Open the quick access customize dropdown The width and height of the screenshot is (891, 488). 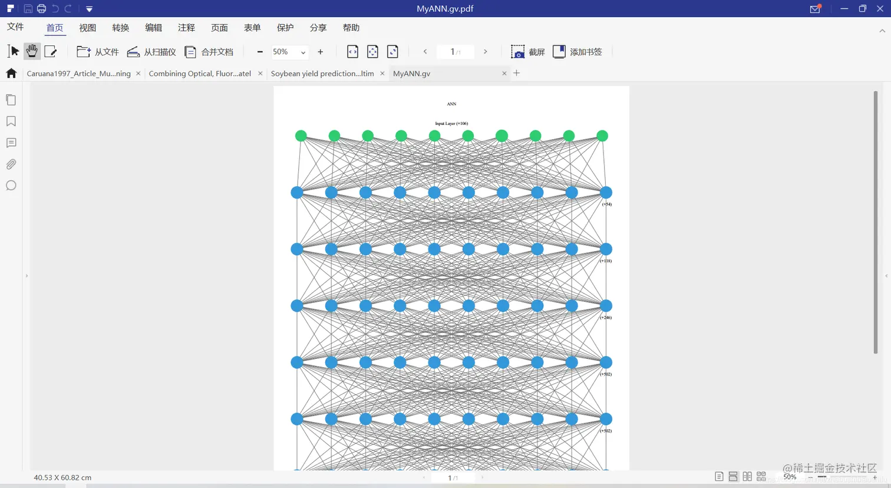[x=89, y=9]
